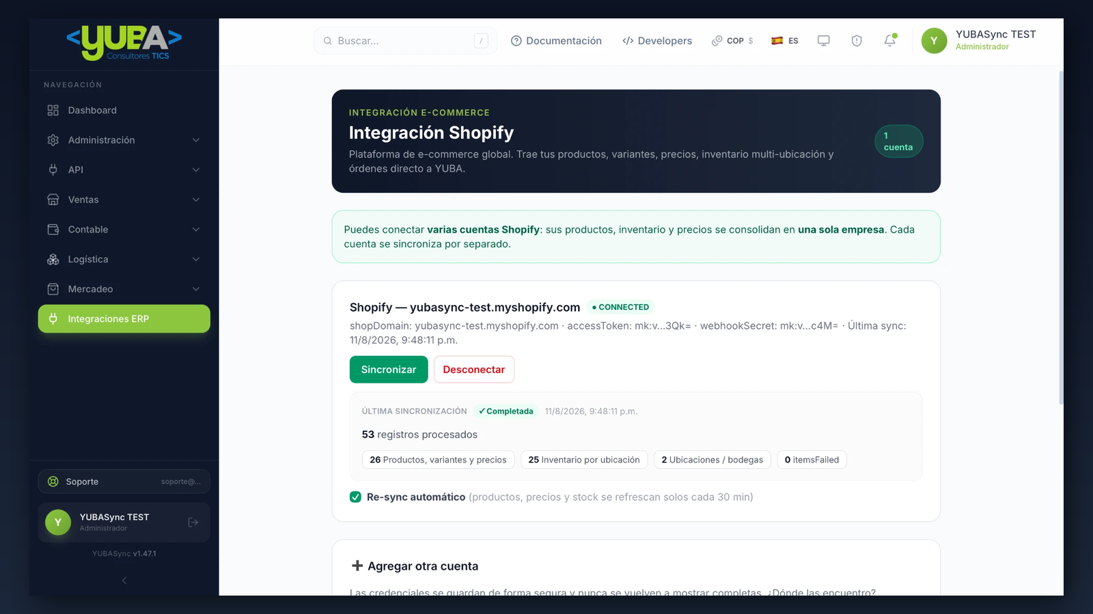The height and width of the screenshot is (614, 1093).
Task: Click the plus icon beside Agregar otra cuenta
Action: pyautogui.click(x=357, y=566)
